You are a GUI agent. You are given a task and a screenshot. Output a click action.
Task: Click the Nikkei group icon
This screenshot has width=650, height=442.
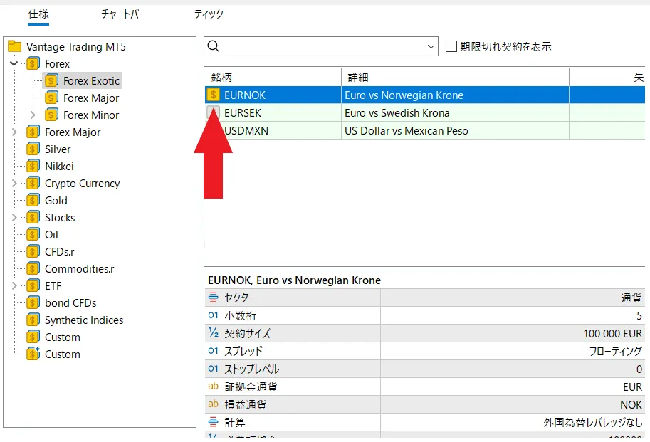(33, 167)
